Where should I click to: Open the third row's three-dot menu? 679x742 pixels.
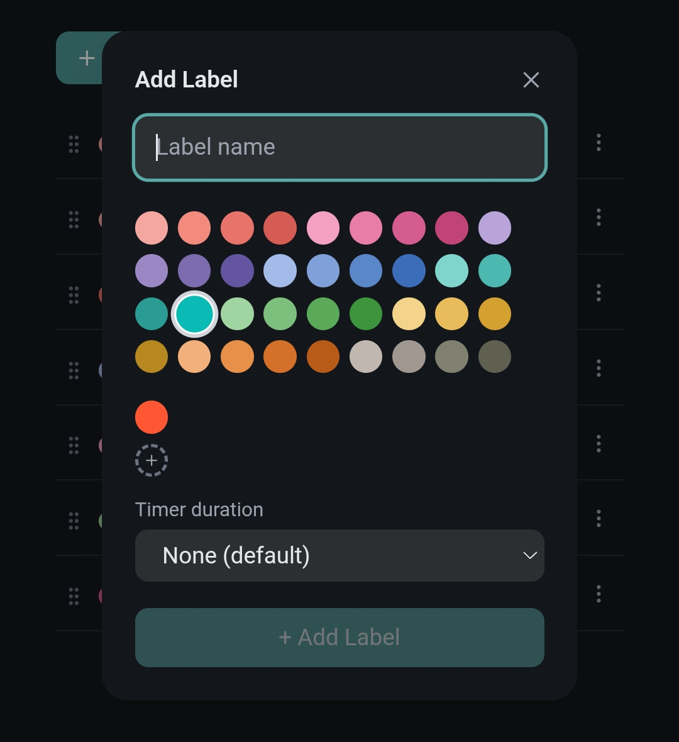[599, 292]
